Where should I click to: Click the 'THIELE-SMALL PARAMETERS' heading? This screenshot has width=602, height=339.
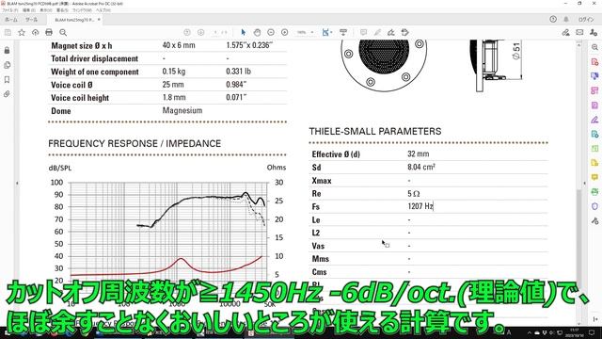tap(375, 132)
